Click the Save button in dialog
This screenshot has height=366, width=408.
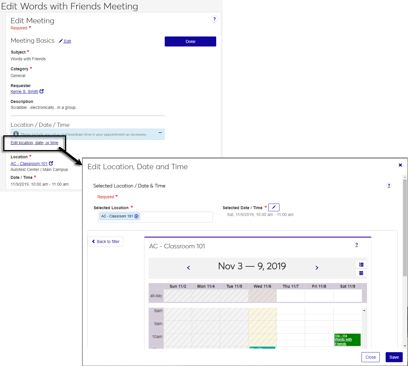pyautogui.click(x=394, y=357)
